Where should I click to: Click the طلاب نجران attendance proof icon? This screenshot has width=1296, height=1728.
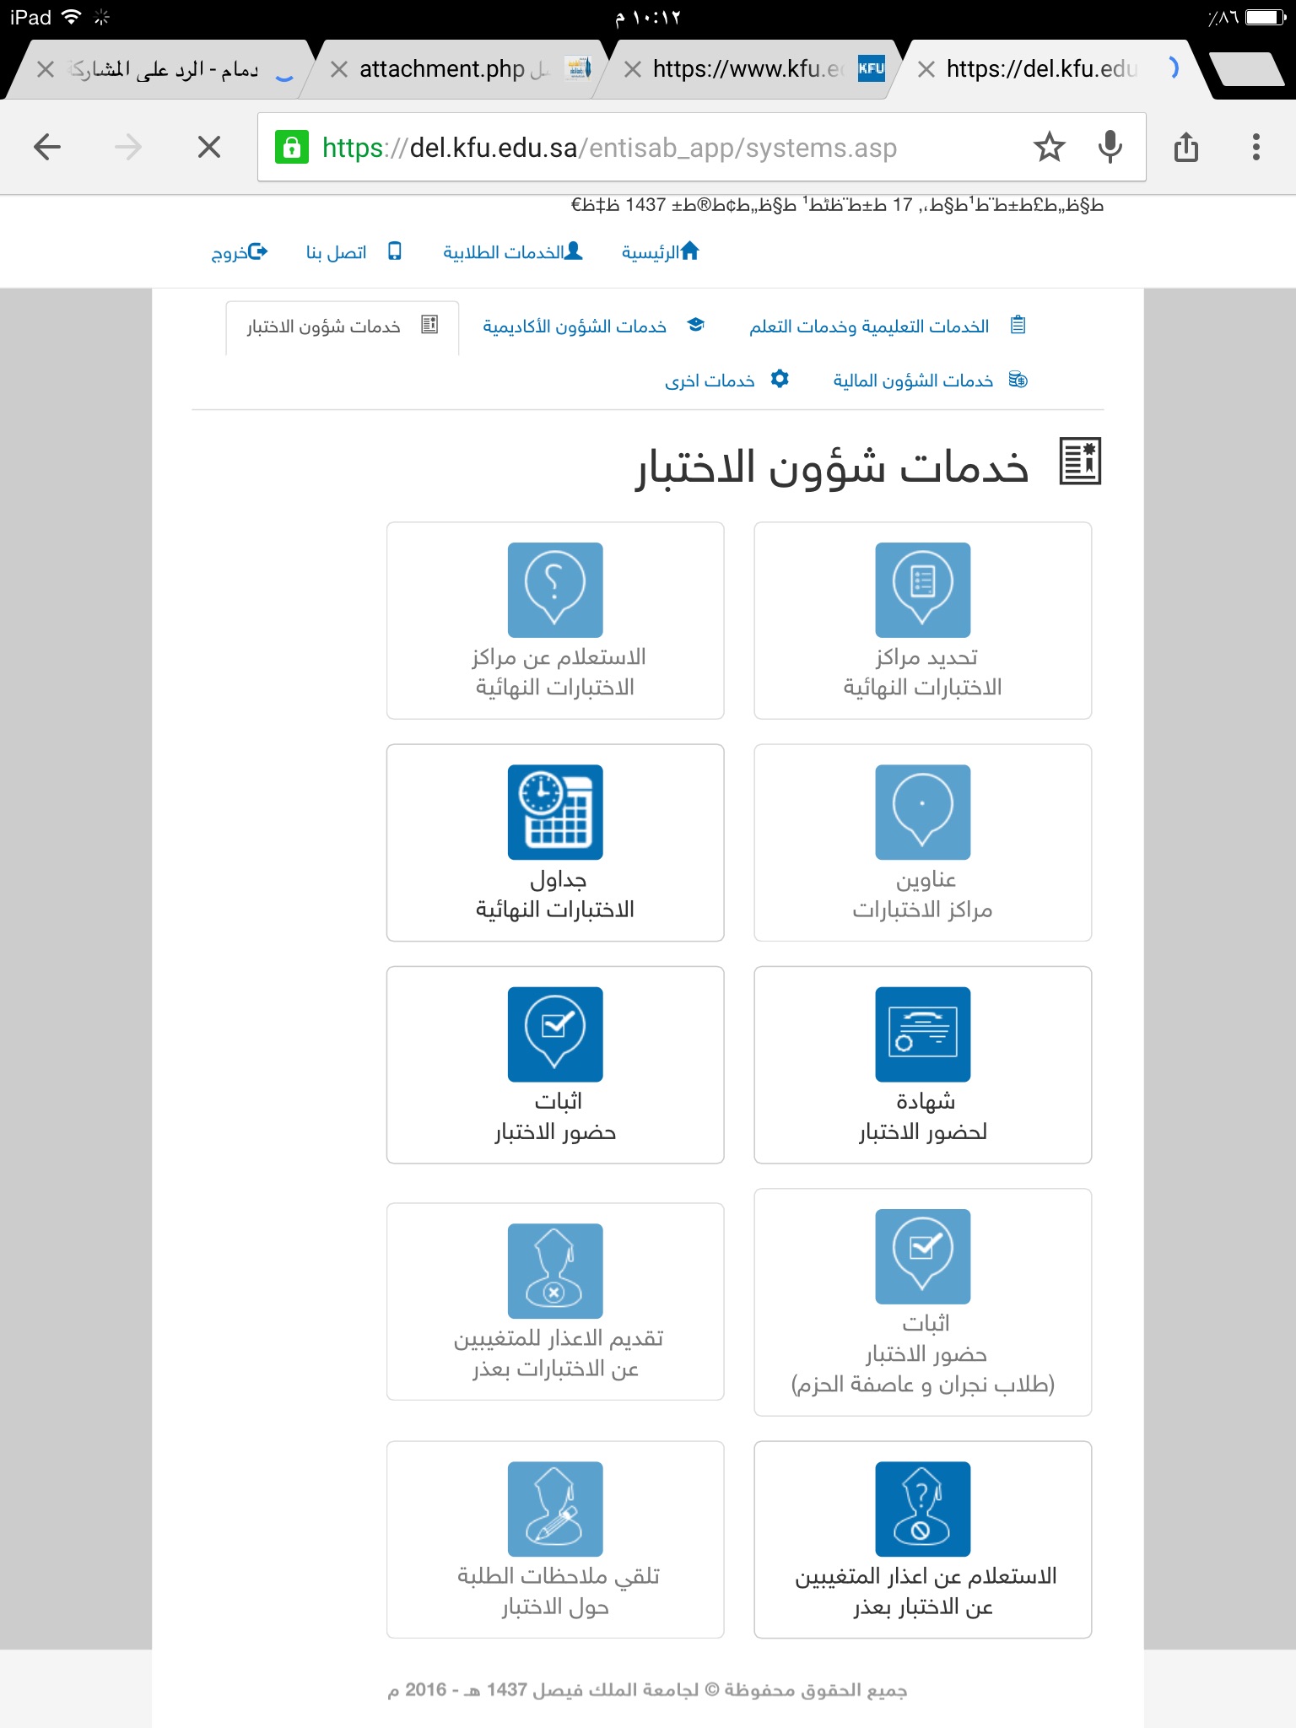click(x=923, y=1256)
